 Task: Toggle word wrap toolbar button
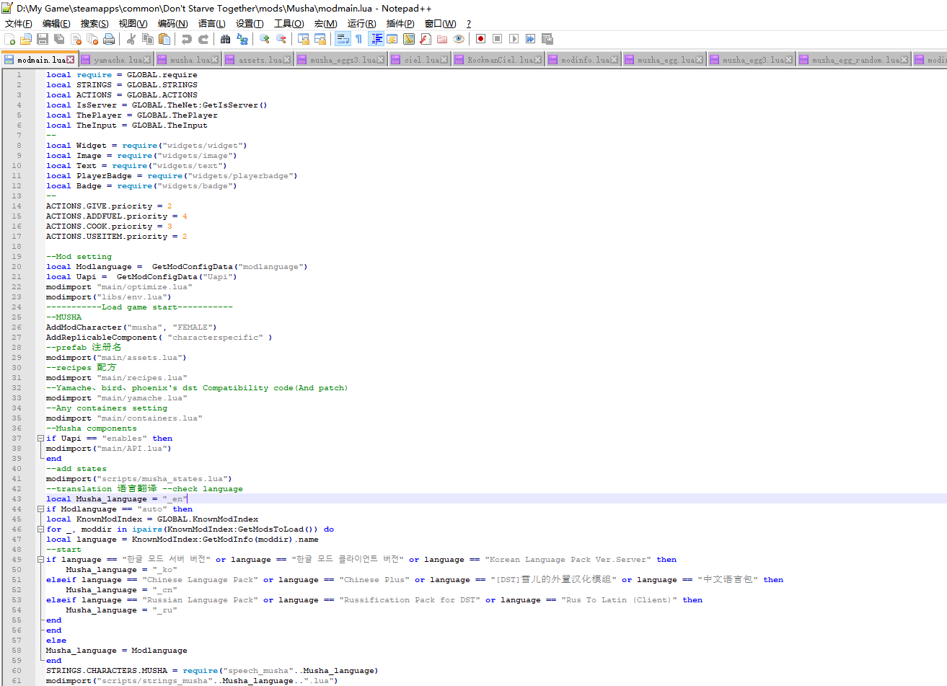tap(343, 39)
